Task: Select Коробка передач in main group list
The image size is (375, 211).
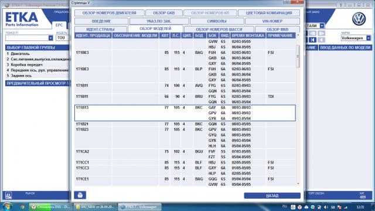Action: 26,64
